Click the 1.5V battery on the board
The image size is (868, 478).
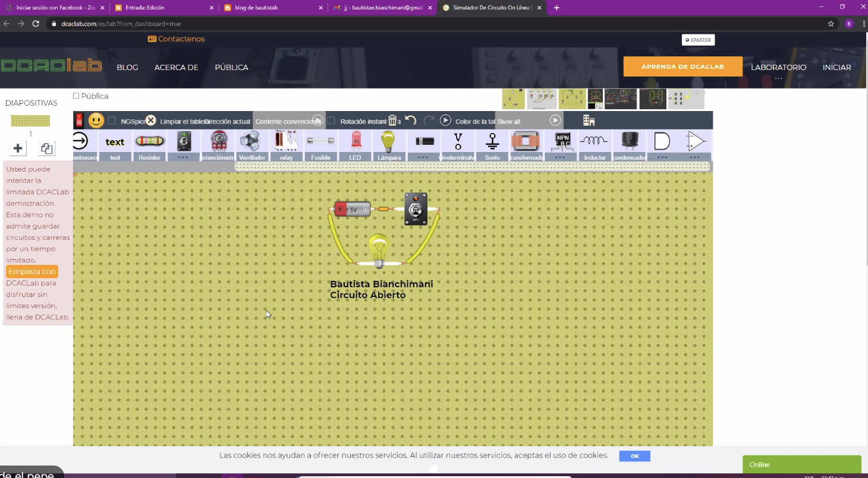352,209
